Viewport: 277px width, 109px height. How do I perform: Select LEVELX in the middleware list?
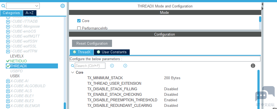pos(17,56)
